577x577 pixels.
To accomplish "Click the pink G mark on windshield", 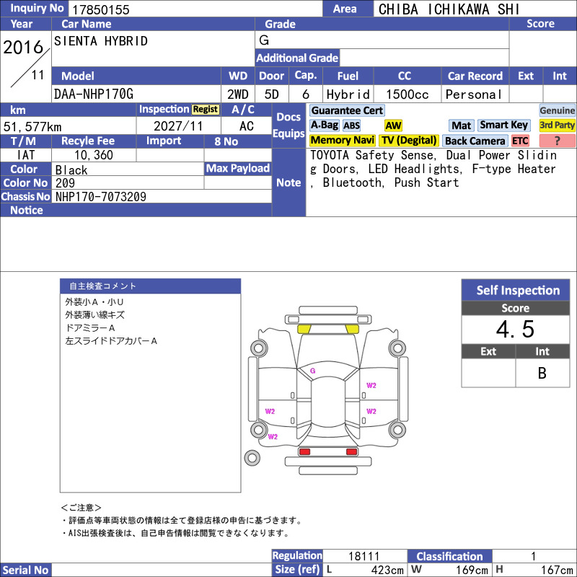I will coord(313,371).
